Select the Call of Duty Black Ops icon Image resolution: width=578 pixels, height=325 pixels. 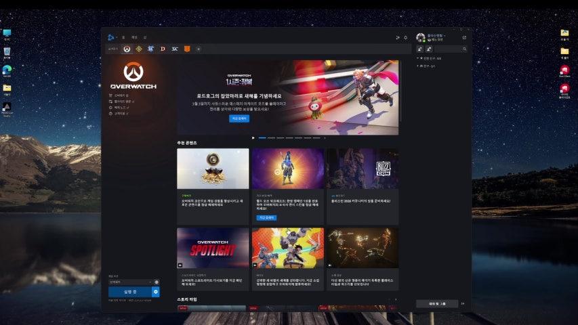pyautogui.click(x=187, y=49)
